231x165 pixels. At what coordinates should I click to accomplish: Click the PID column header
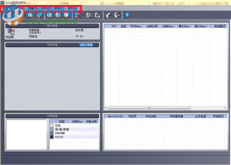pyautogui.click(x=114, y=27)
